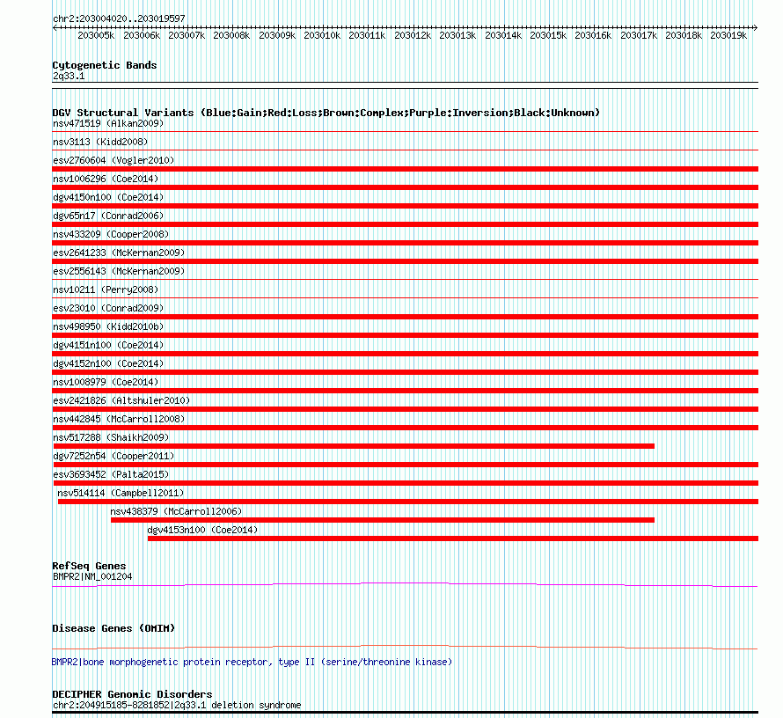This screenshot has width=783, height=718.
Task: Open the nsv1006296 (Coe2014) variant label
Action: (x=106, y=179)
